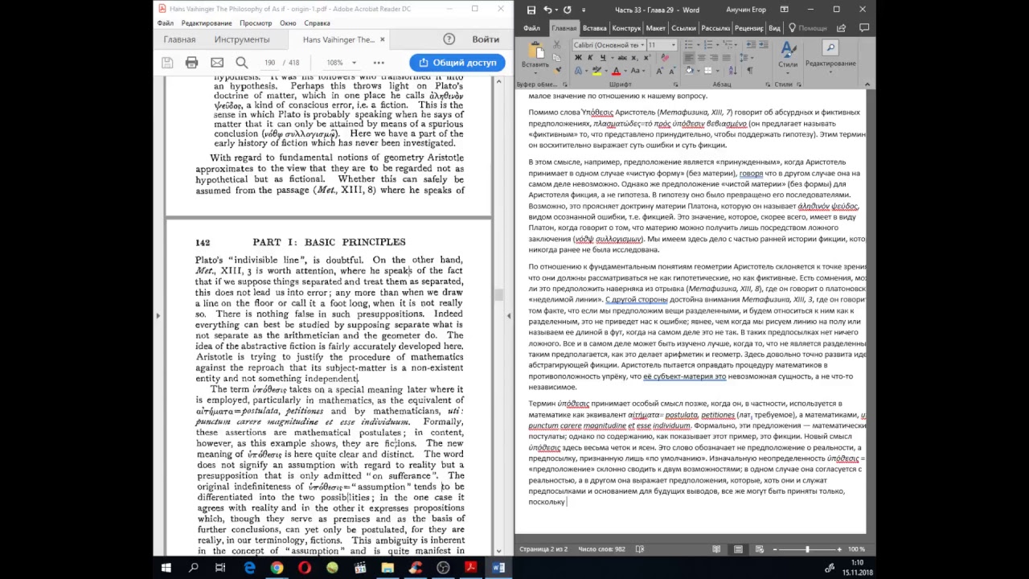Center-align paragraph in Word
Viewport: 1029px width, 579px height.
(702, 58)
